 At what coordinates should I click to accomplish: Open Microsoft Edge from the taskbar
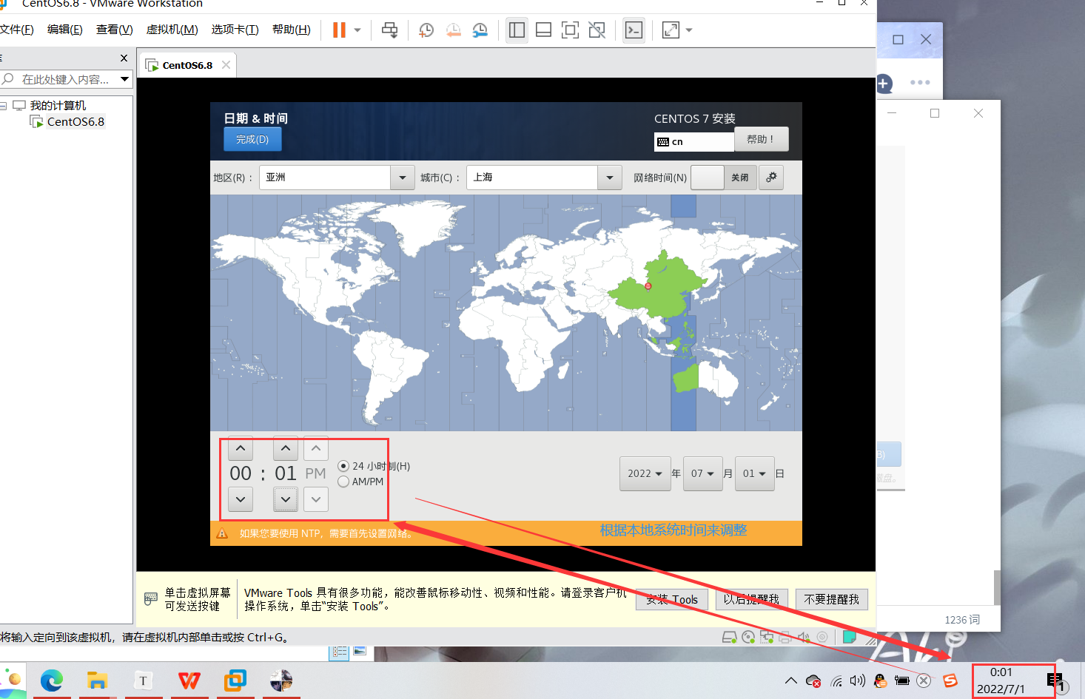[x=52, y=680]
